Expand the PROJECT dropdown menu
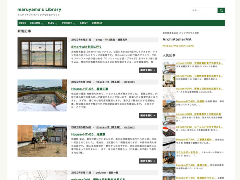Viewport: 240px width, 180px height. pyautogui.click(x=68, y=23)
